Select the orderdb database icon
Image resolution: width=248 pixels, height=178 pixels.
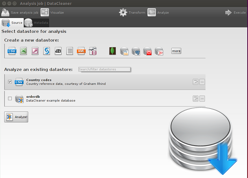click(x=19, y=99)
